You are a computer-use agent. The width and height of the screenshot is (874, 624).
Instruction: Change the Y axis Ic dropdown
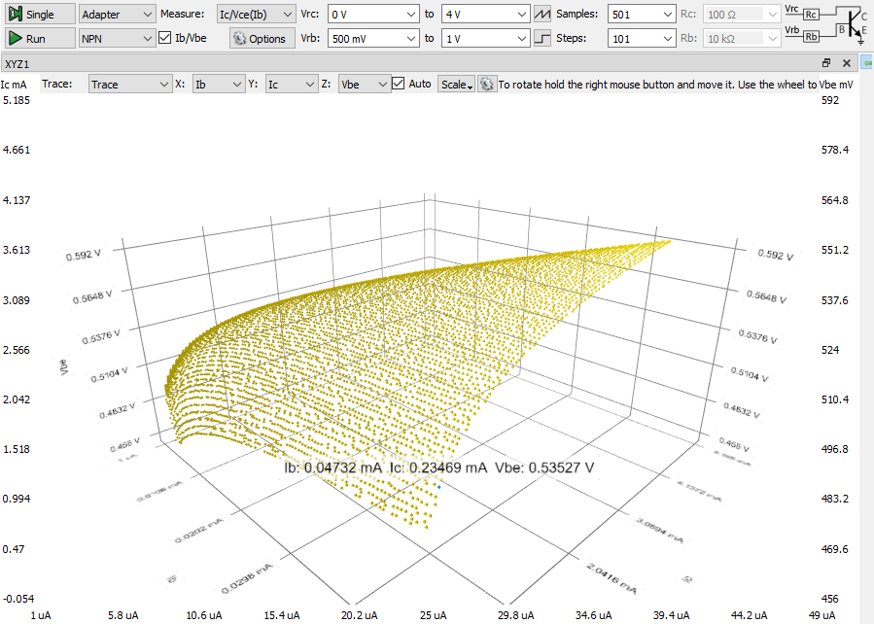click(x=292, y=85)
